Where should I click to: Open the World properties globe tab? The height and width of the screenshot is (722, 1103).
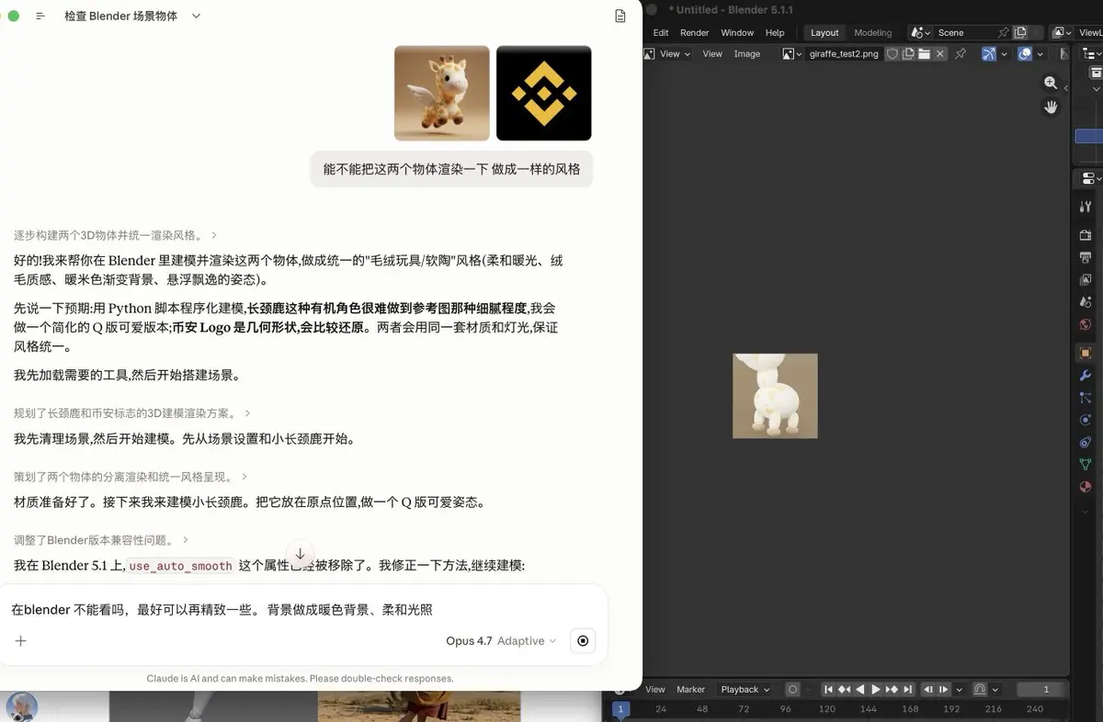(x=1086, y=324)
